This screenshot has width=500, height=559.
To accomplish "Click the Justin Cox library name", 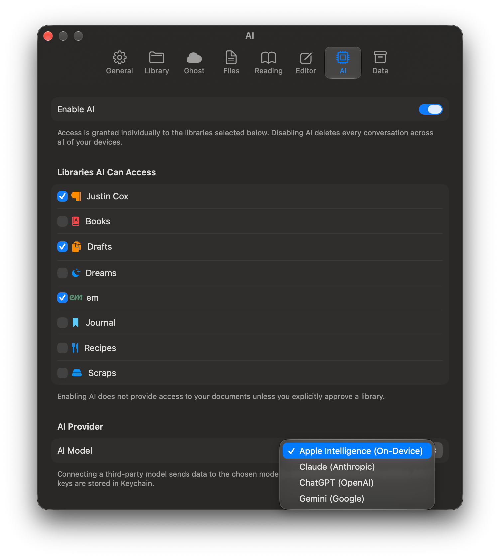I will (107, 196).
